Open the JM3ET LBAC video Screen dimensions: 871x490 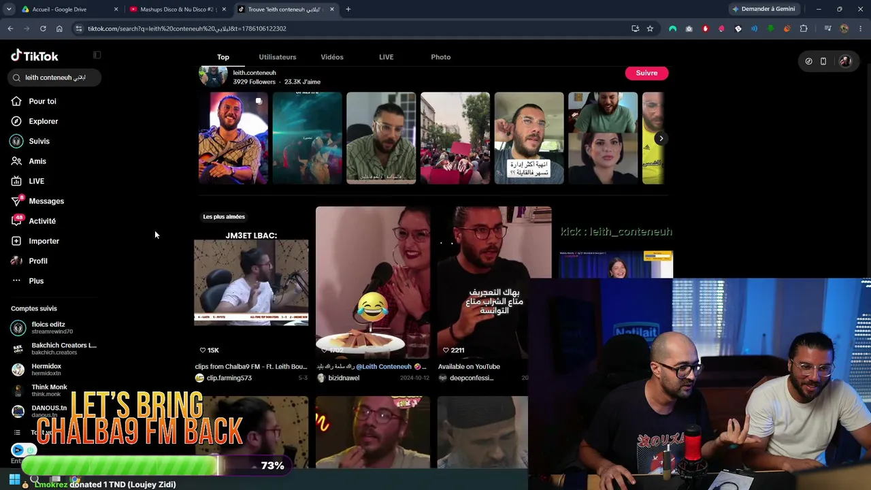coord(251,282)
